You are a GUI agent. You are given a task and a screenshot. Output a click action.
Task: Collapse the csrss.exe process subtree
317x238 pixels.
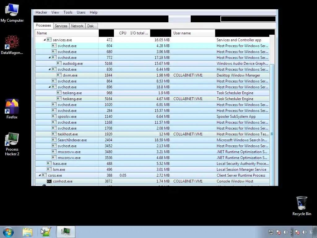(x=40, y=175)
